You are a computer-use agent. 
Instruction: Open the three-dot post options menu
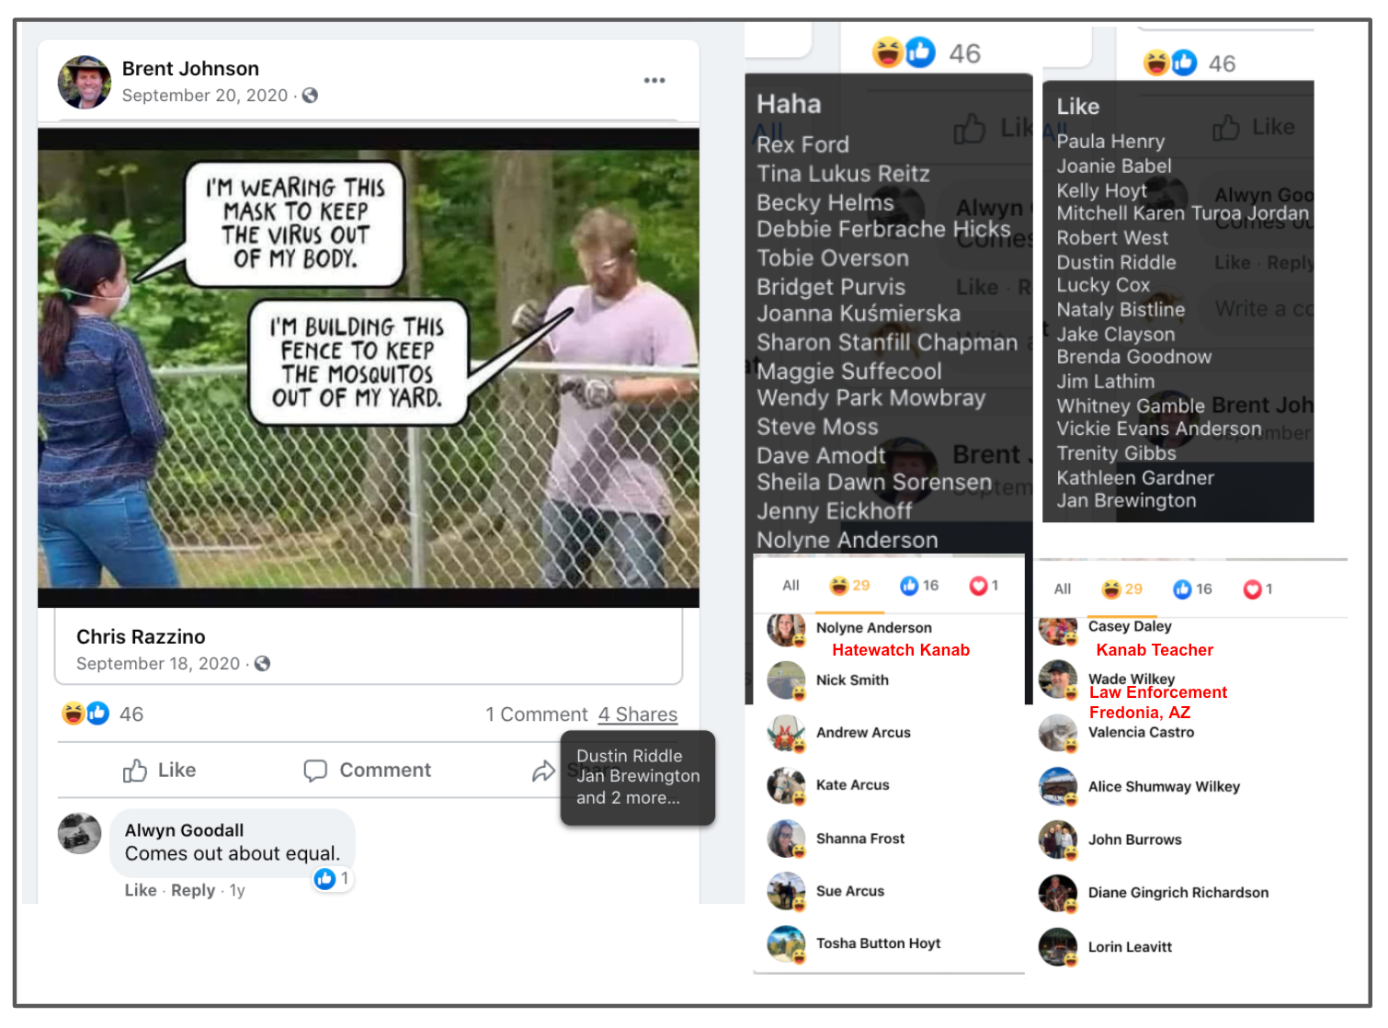pyautogui.click(x=654, y=81)
